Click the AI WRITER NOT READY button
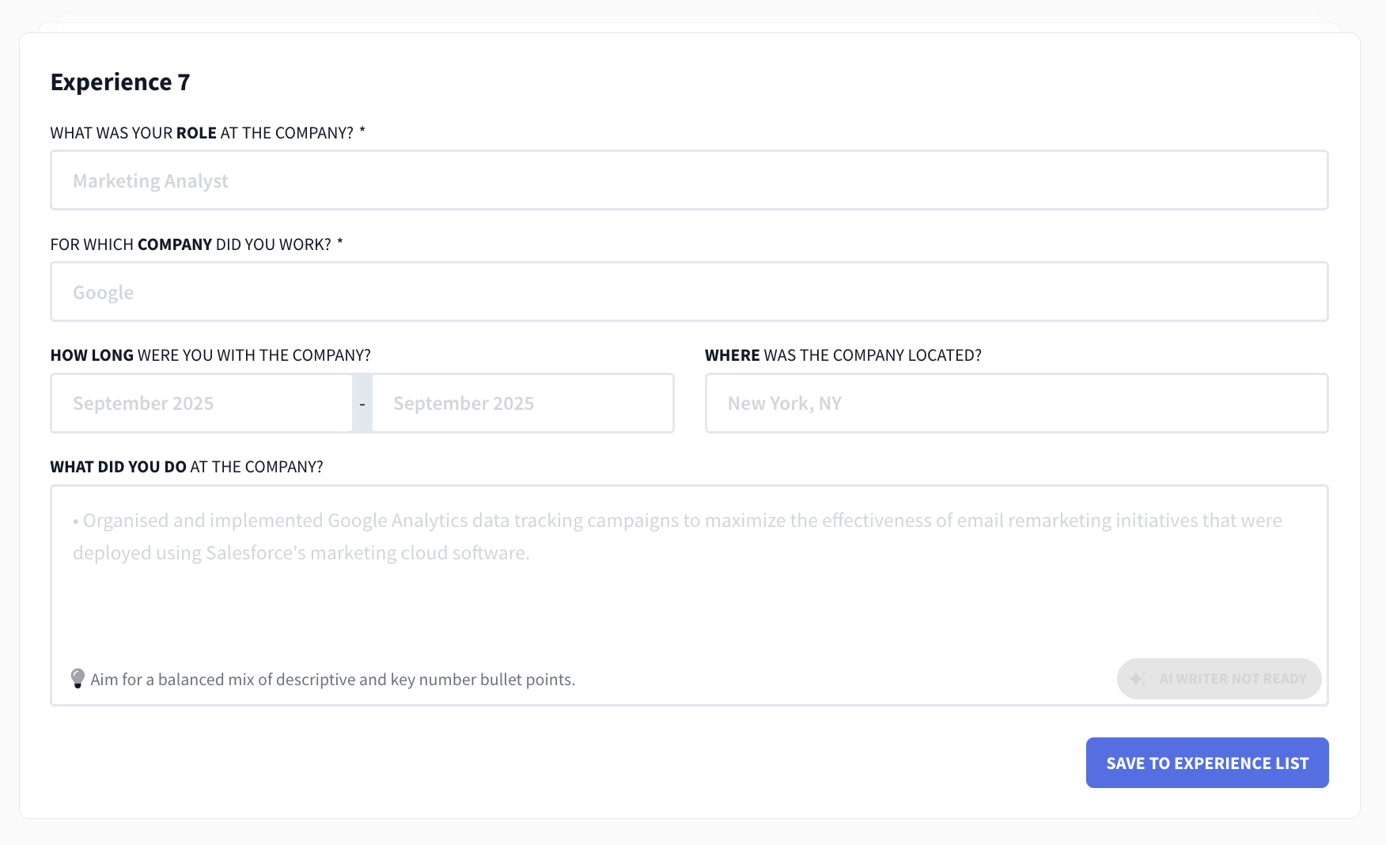 (x=1219, y=679)
